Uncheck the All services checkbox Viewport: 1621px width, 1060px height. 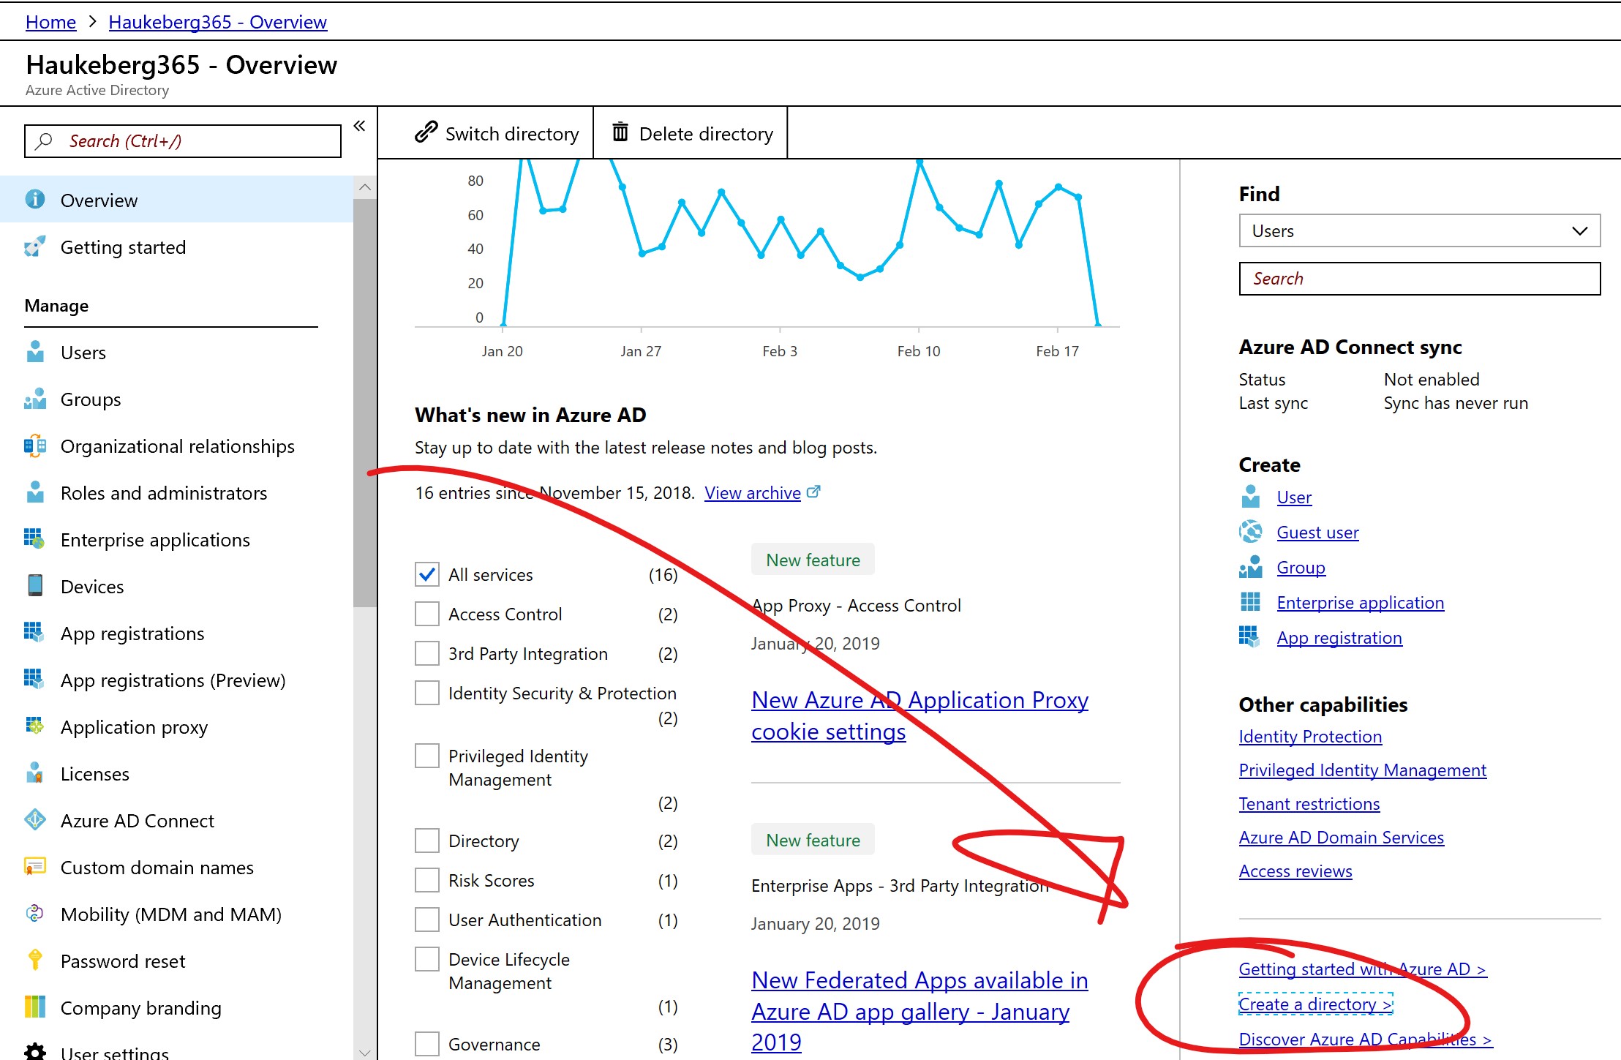427,574
